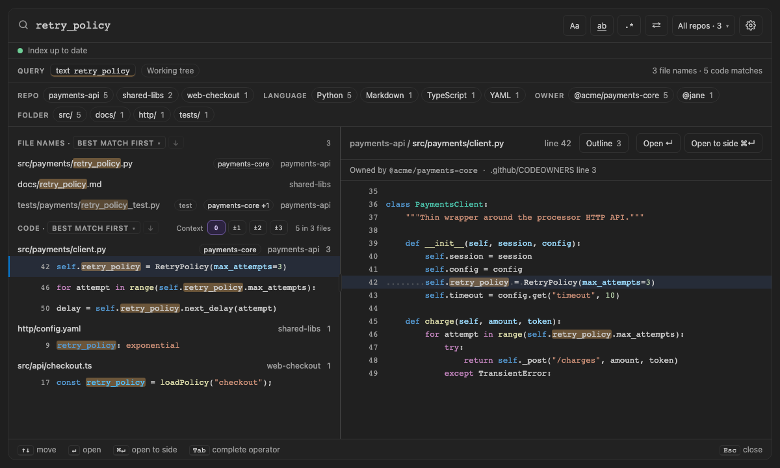Click Open to side button
Viewport: 780px width, 468px height.
coord(723,143)
